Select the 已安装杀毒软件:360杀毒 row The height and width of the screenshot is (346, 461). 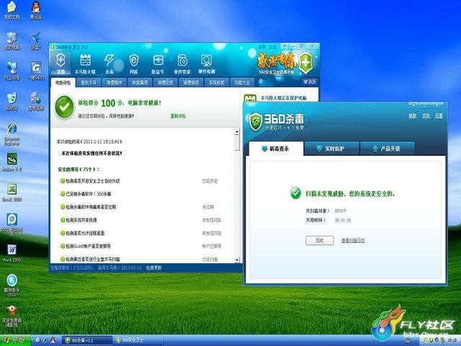140,194
